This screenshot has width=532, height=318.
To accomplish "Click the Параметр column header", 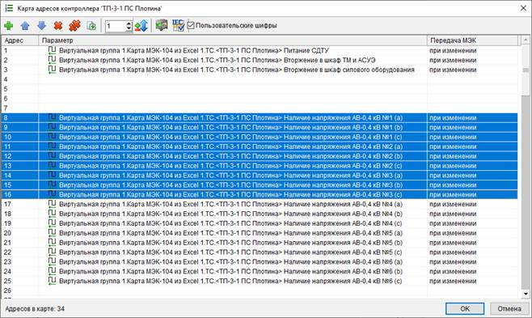I will (233, 40).
